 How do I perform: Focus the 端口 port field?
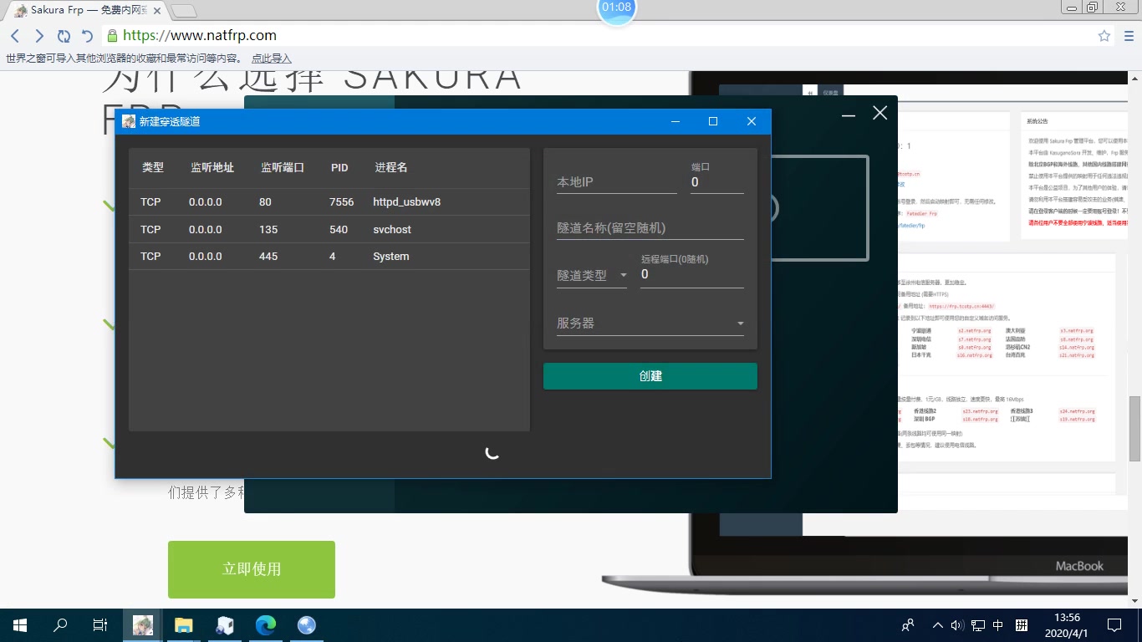[717, 181]
